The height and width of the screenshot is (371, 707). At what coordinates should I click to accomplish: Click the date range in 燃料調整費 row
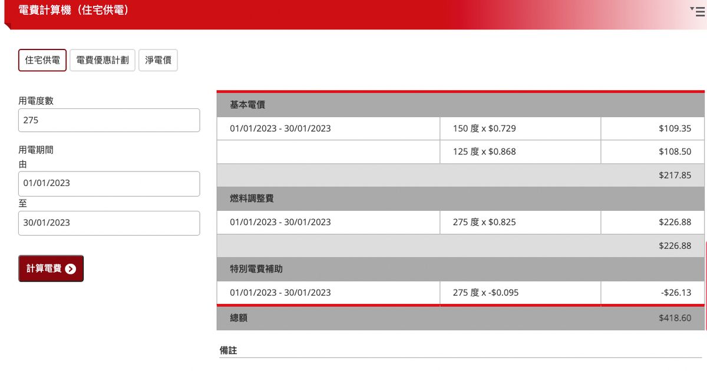pyautogui.click(x=280, y=223)
